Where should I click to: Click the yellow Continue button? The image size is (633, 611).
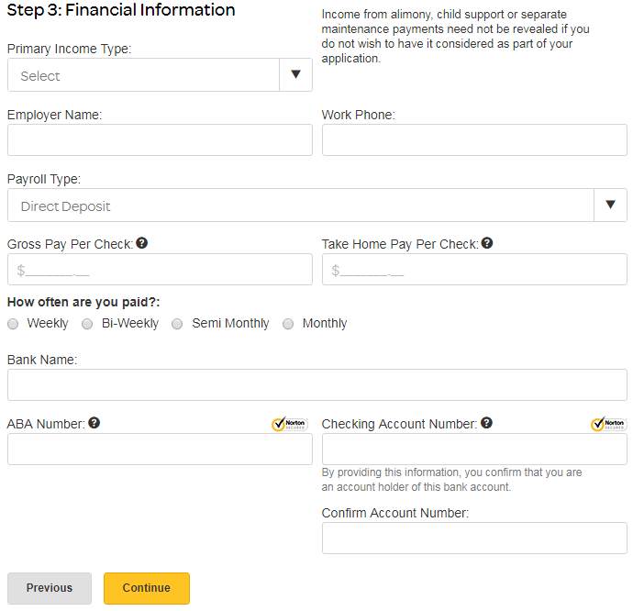tap(147, 588)
